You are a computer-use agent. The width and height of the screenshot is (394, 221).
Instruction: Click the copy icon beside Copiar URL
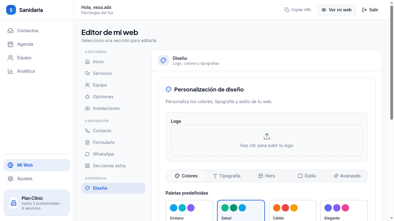click(x=287, y=10)
